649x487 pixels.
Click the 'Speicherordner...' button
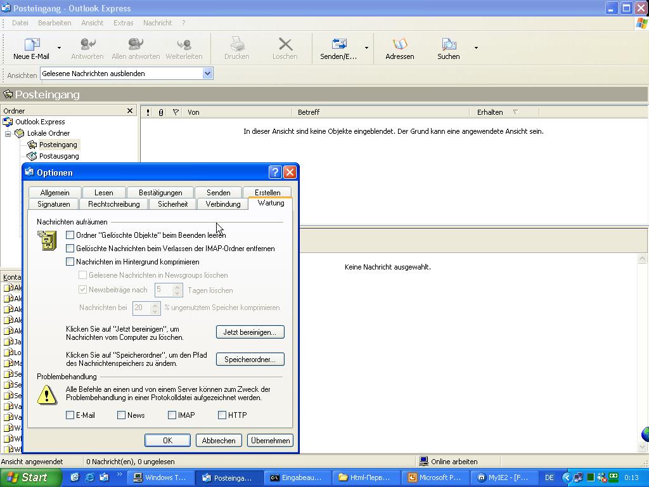250,360
